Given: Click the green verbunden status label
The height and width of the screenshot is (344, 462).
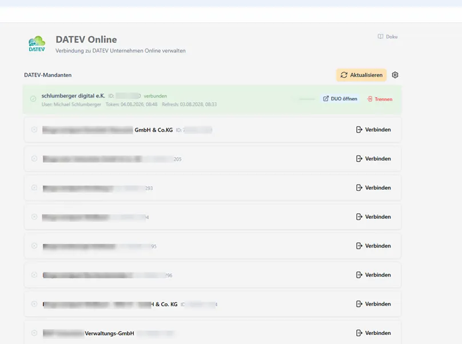Looking at the screenshot, I should [156, 96].
